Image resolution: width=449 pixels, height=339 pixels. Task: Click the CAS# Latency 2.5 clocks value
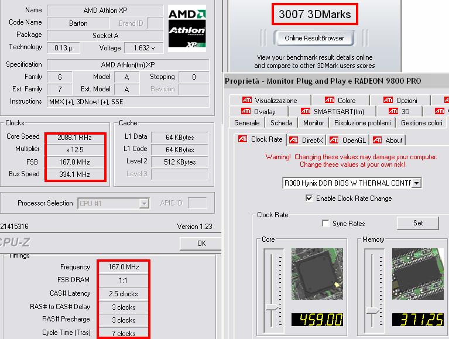[x=124, y=294]
